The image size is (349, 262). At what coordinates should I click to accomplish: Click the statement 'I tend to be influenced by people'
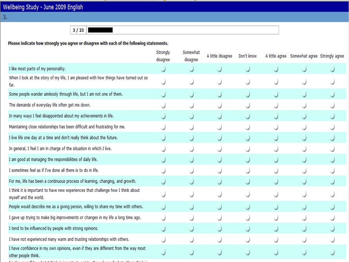[53, 229]
